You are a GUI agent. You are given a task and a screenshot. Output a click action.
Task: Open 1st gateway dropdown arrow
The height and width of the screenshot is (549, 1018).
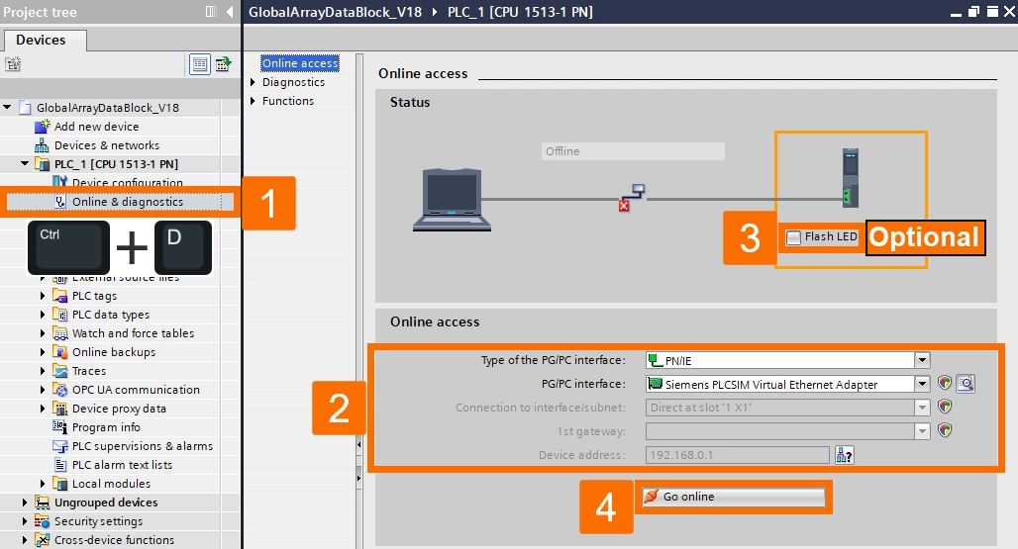coord(922,430)
